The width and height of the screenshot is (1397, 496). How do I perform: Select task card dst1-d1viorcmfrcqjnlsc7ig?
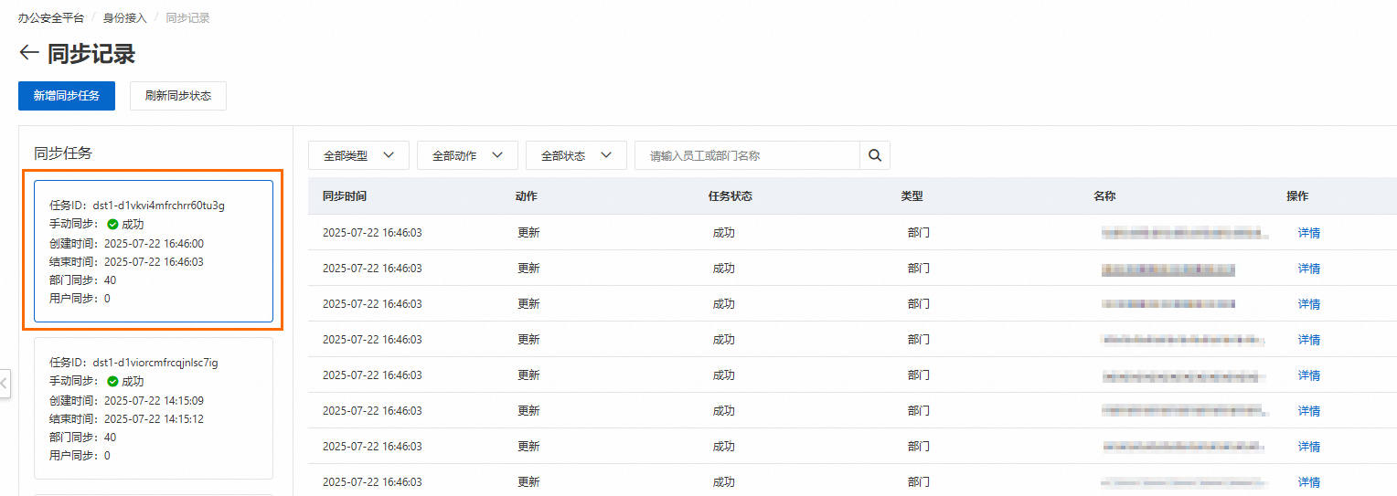tap(154, 408)
